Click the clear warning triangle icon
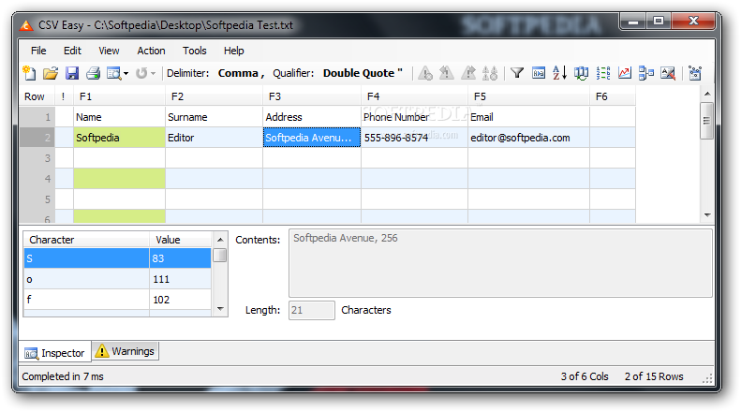The height and width of the screenshot is (412, 741). (425, 73)
